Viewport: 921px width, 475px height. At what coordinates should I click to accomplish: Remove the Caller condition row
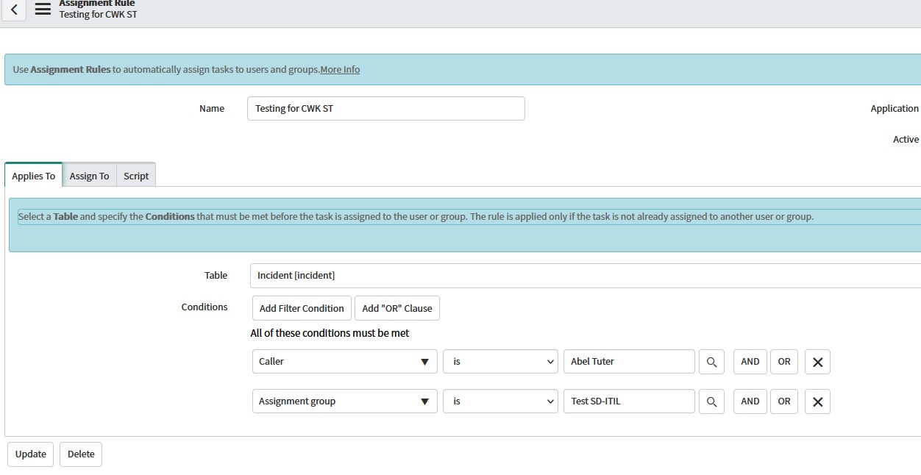pos(817,362)
